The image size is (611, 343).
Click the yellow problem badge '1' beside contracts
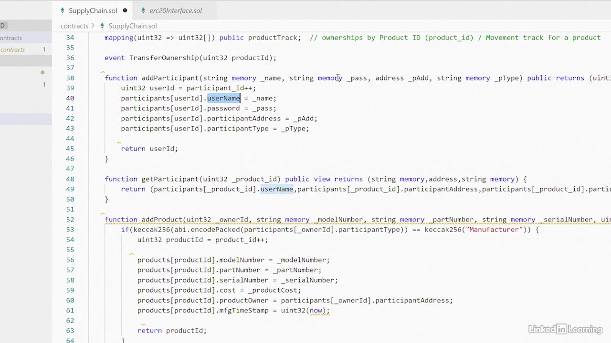(44, 50)
